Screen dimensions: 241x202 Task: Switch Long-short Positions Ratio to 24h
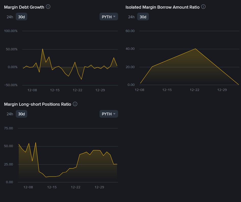10,114
